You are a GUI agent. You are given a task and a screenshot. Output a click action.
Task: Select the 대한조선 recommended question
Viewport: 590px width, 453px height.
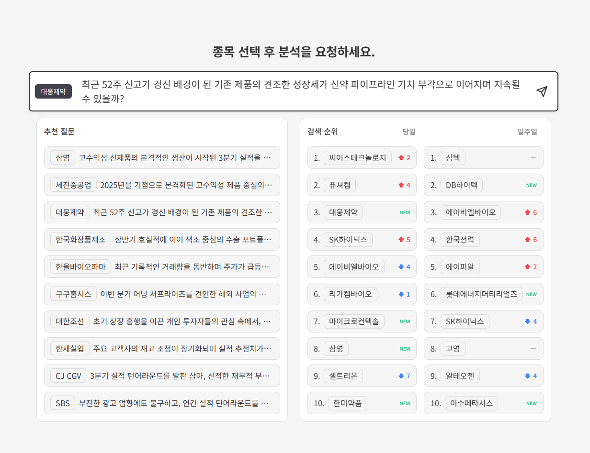tap(162, 321)
